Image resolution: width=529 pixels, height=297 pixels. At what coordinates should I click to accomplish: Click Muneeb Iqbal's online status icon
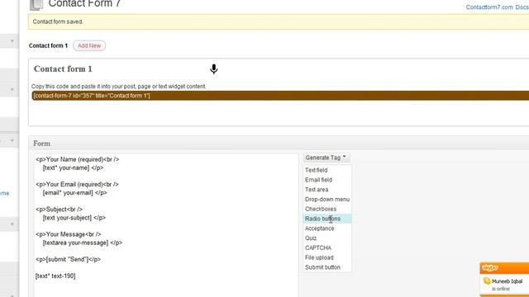(487, 280)
